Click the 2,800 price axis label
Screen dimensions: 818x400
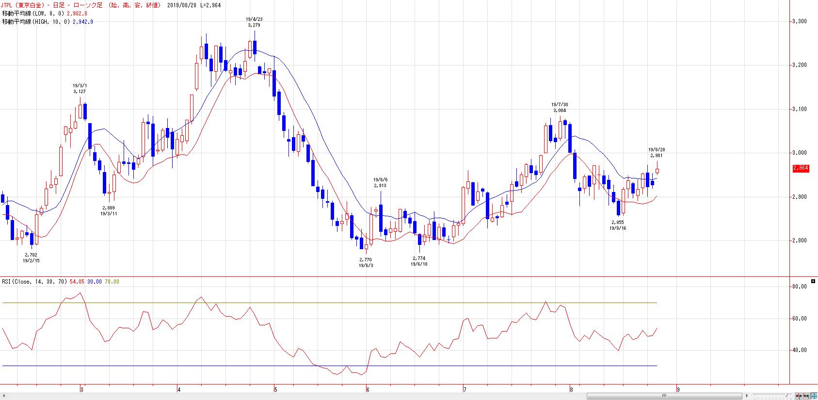(x=799, y=240)
